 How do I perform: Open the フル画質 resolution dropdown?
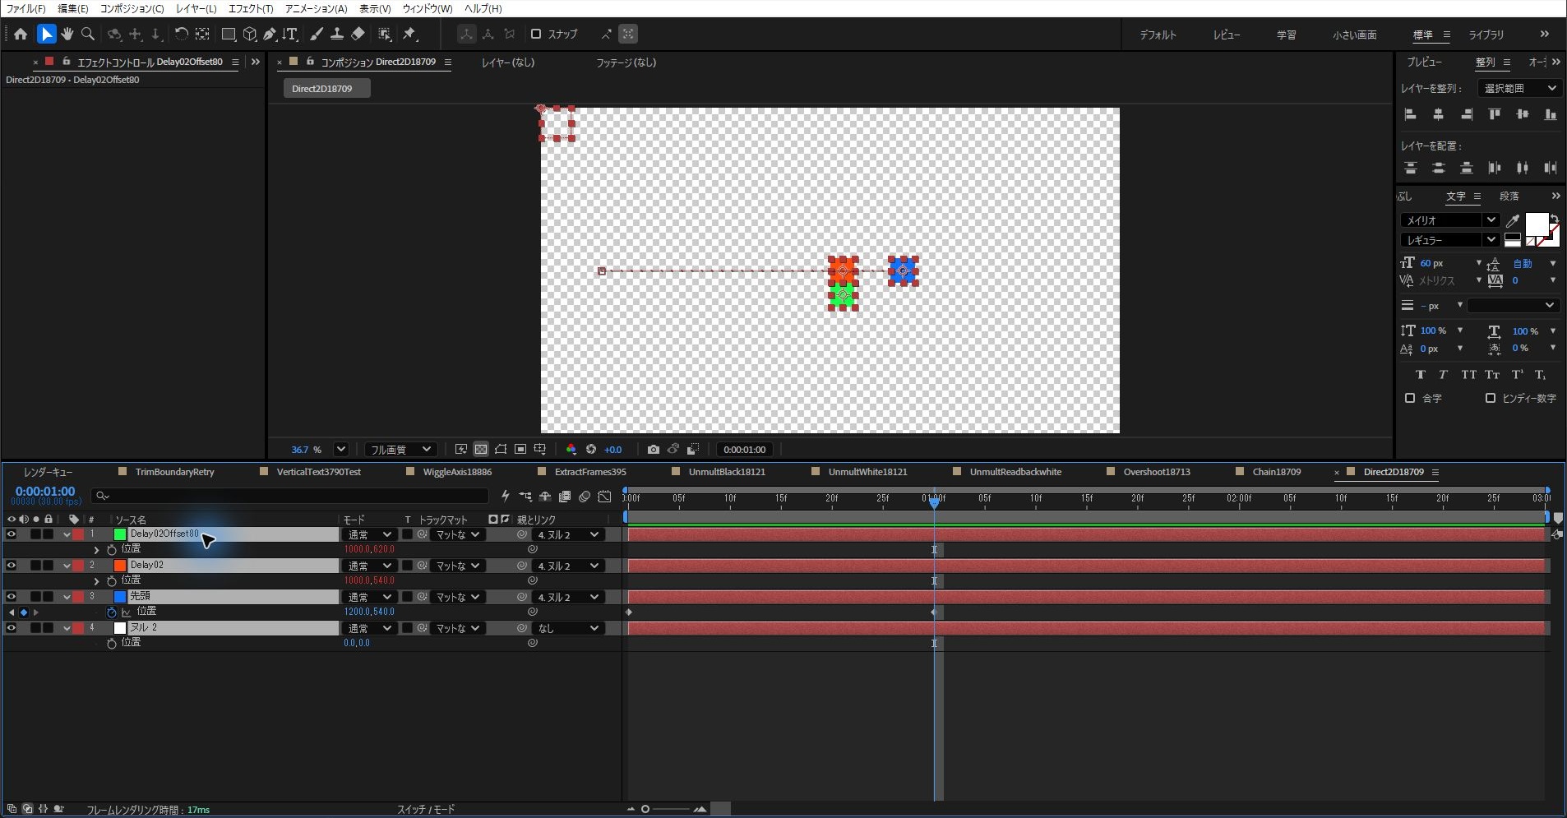(x=400, y=450)
